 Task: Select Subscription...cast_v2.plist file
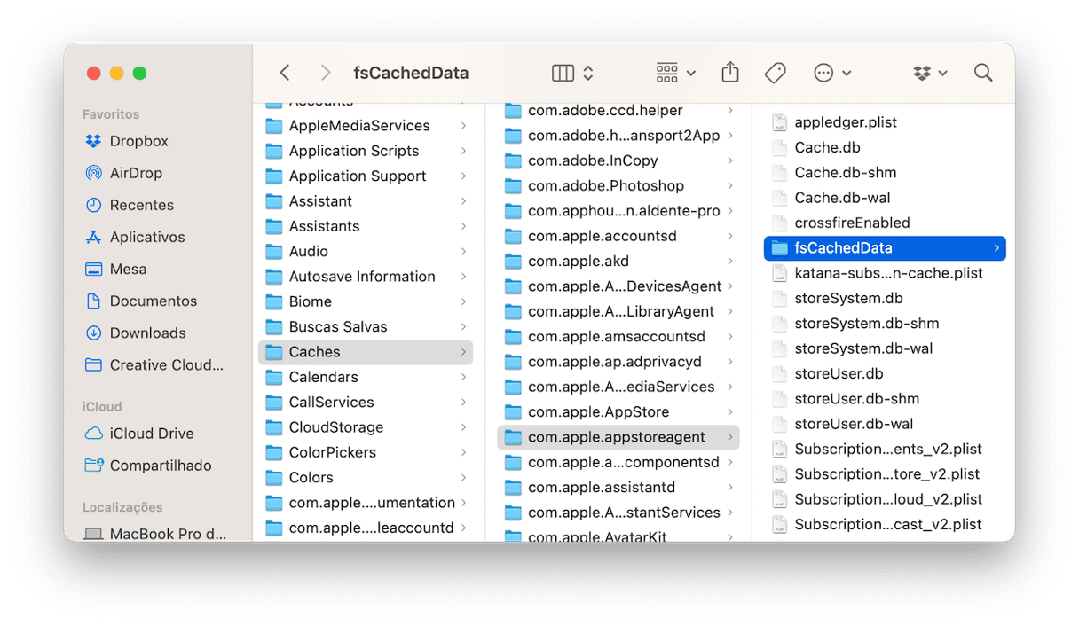[885, 524]
